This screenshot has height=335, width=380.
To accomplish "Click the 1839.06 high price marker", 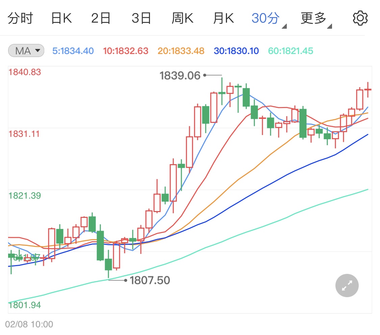I will (180, 76).
